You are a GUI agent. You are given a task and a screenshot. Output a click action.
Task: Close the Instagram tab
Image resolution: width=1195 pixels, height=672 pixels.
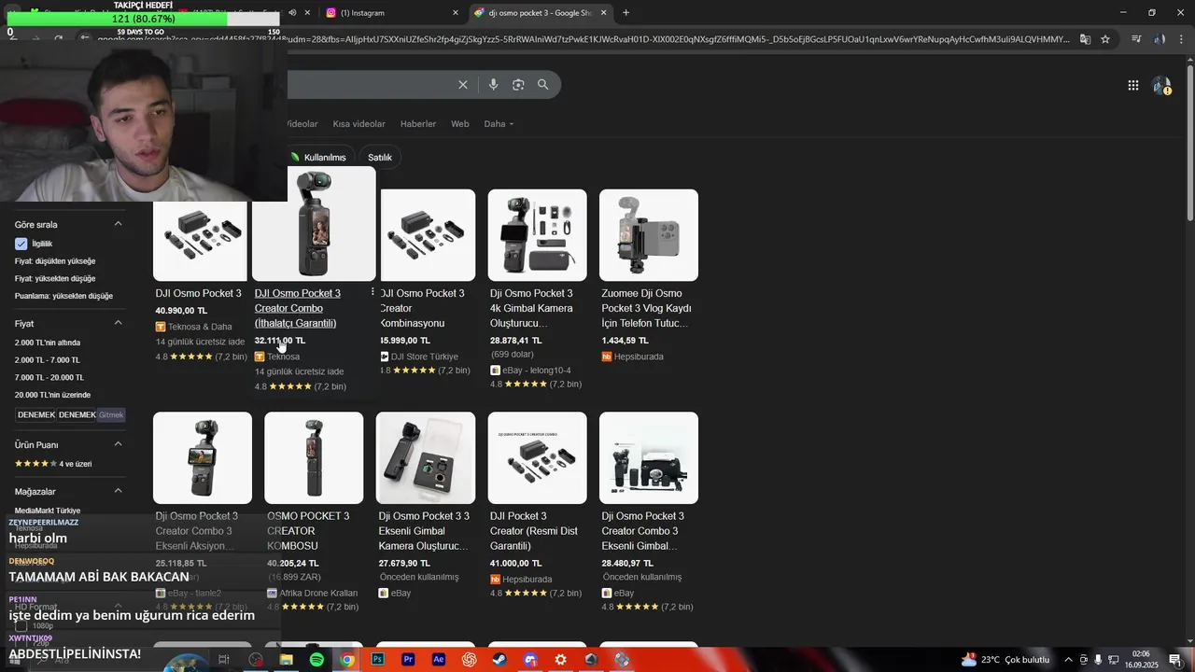coord(456,13)
